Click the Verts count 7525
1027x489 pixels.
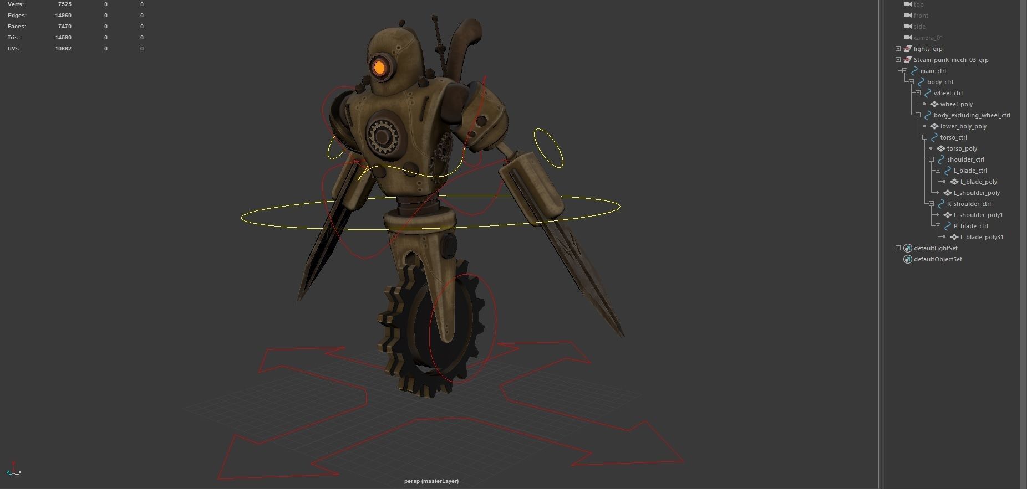[x=65, y=4]
